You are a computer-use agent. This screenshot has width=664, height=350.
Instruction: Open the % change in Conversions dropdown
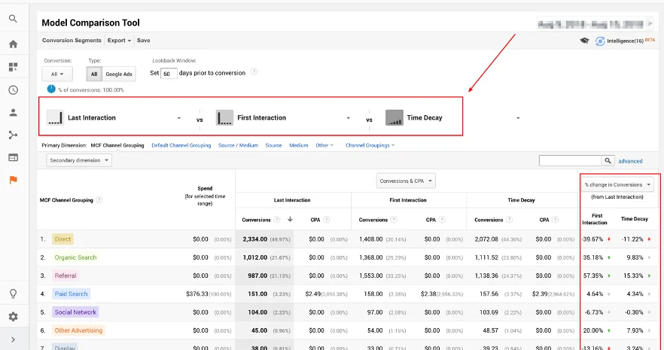pos(617,184)
